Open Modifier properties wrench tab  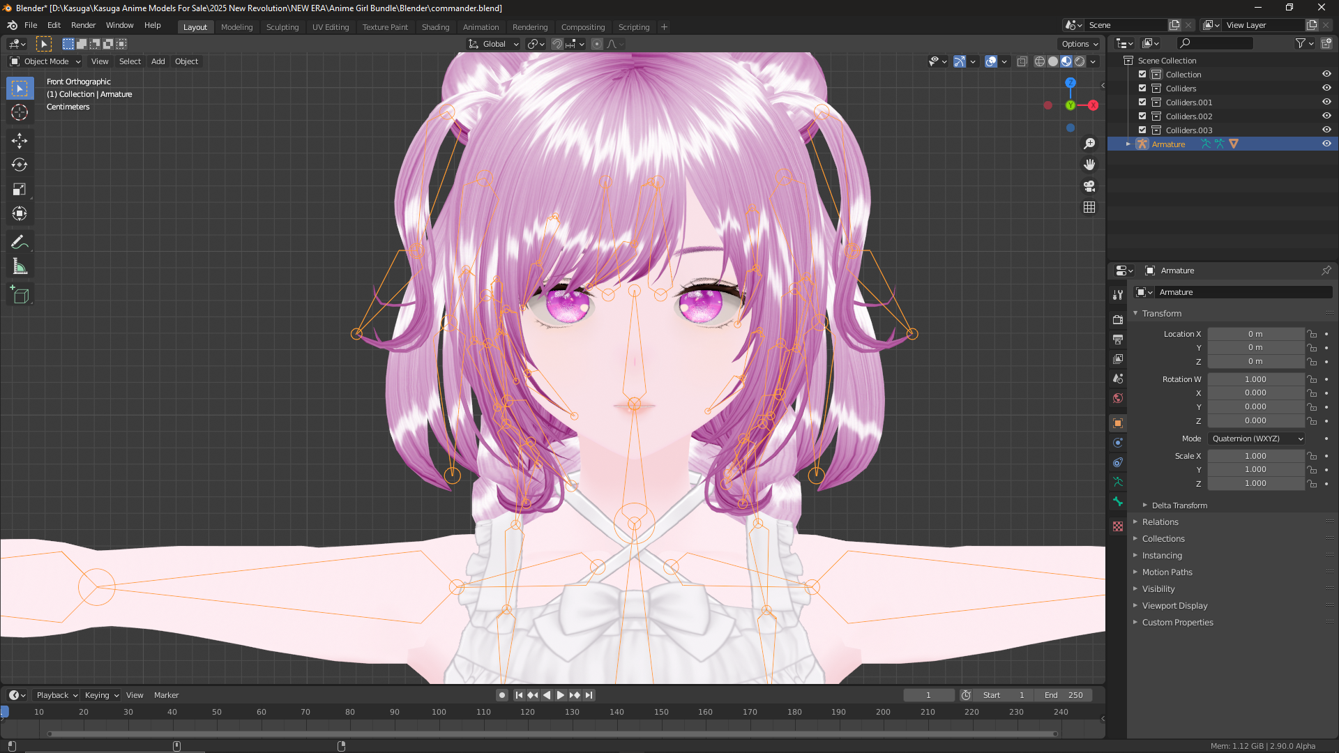[x=1118, y=295]
